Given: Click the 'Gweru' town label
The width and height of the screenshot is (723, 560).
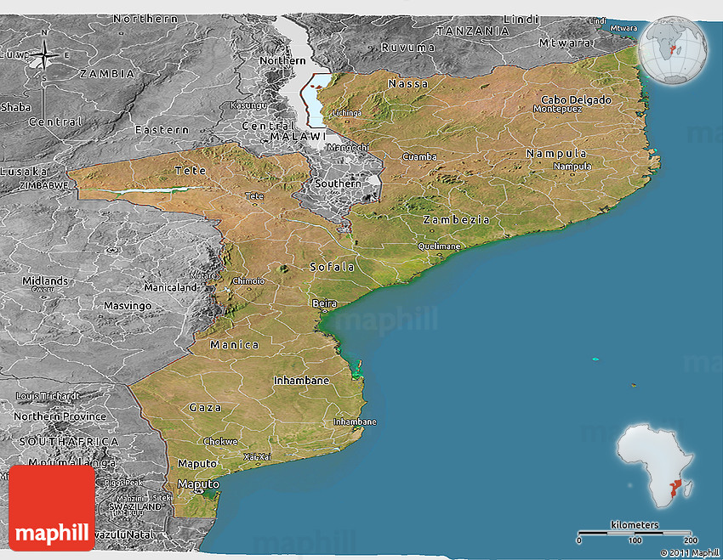Looking at the screenshot, I should (43, 290).
